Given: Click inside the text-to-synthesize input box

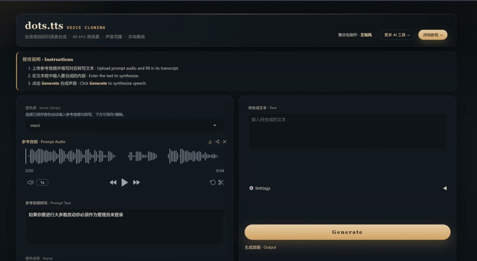Looking at the screenshot, I should tap(347, 131).
